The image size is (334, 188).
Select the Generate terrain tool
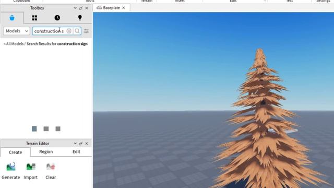tap(10, 171)
